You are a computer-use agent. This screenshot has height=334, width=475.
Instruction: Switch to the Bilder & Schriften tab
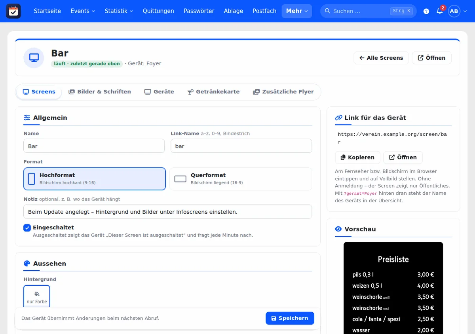click(100, 92)
